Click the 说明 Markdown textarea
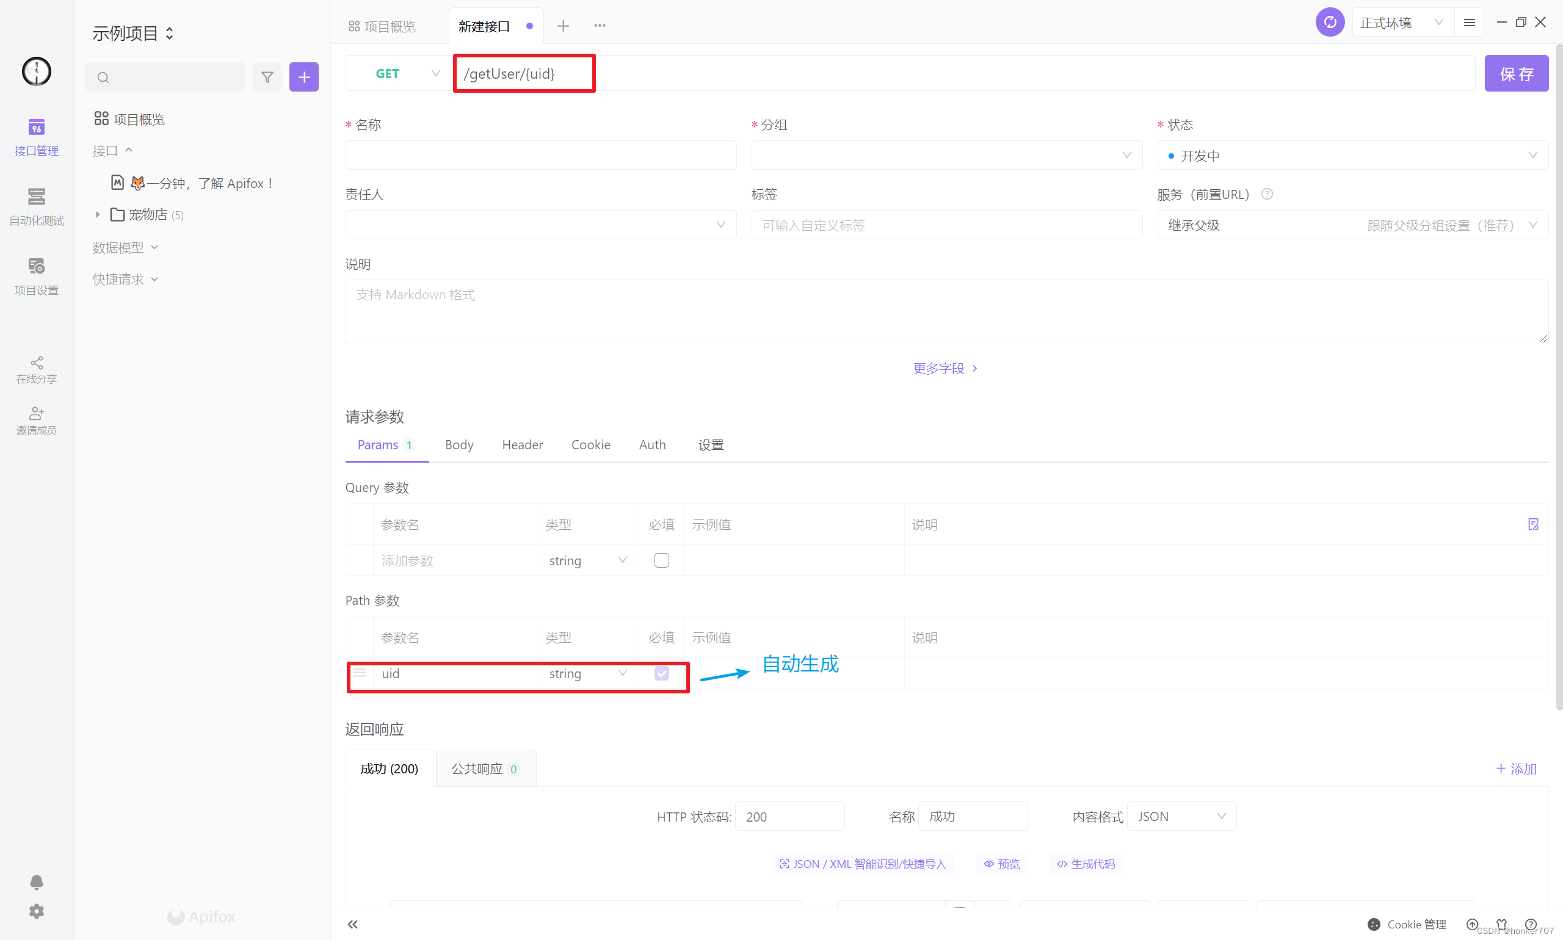 tap(946, 312)
